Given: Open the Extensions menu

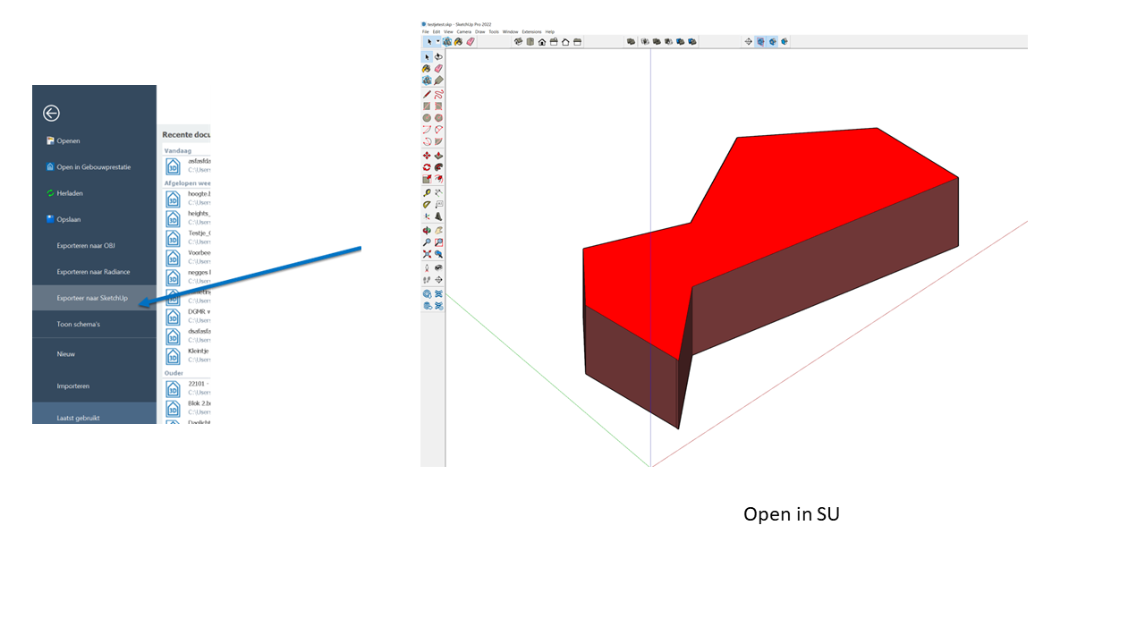Looking at the screenshot, I should point(530,31).
